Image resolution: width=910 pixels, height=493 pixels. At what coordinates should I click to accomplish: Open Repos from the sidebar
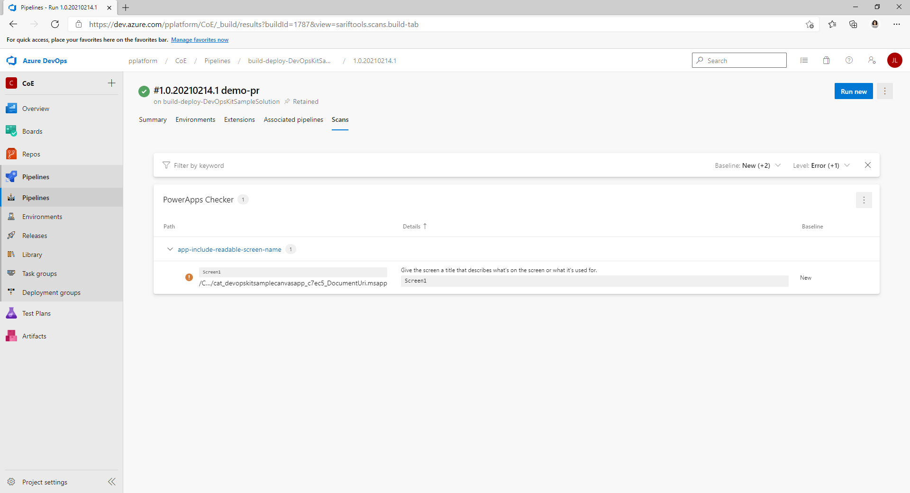click(30, 154)
